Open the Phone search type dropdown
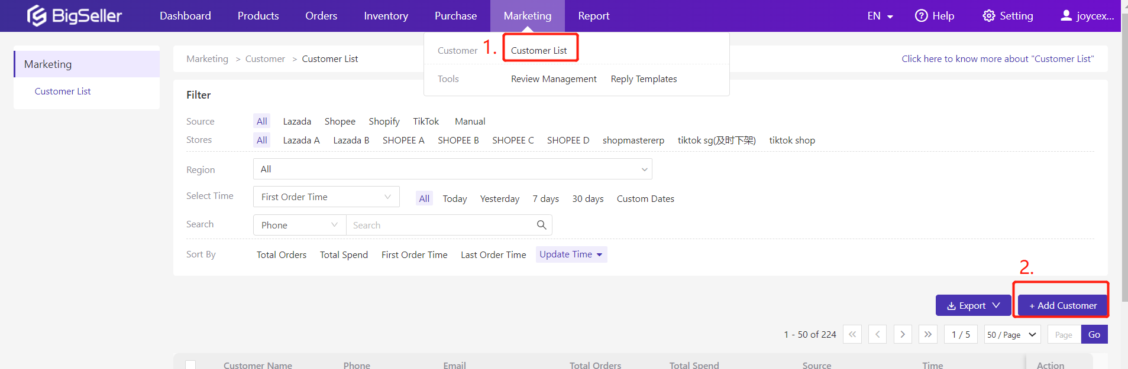The height and width of the screenshot is (369, 1128). pyautogui.click(x=300, y=225)
